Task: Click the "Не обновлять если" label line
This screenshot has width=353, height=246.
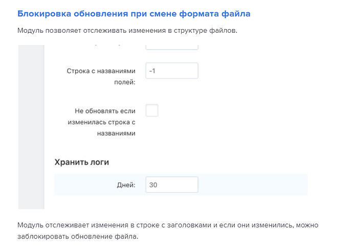Action: click(x=105, y=111)
